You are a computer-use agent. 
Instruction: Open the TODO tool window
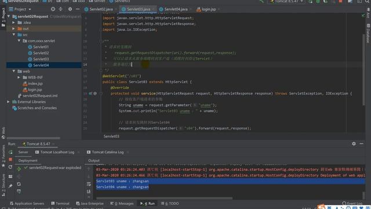[x=170, y=203]
